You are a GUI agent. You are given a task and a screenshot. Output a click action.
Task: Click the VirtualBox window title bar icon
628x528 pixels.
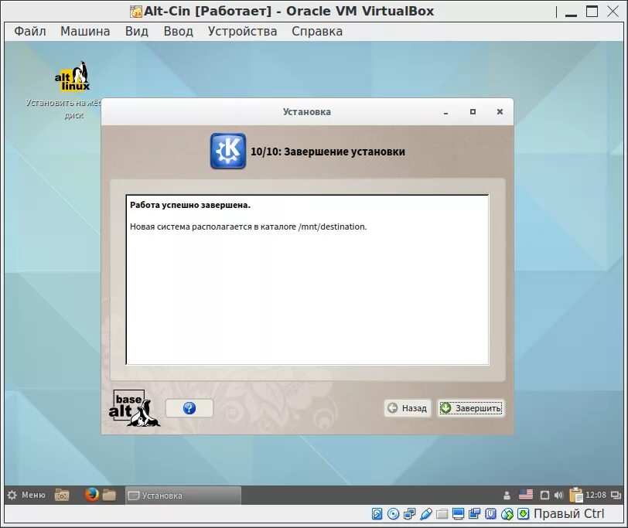tap(136, 12)
